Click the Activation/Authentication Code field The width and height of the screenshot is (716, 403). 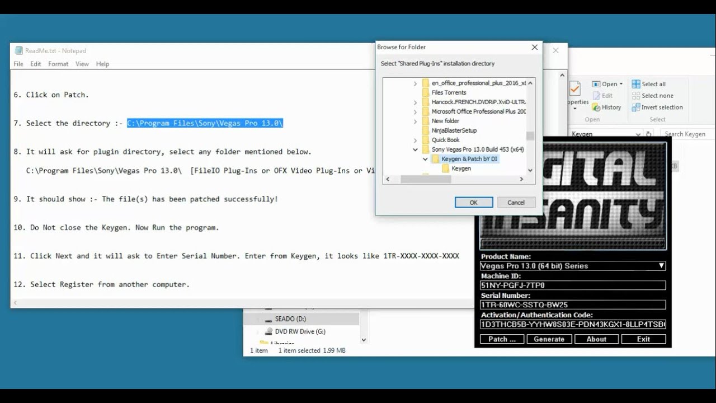pyautogui.click(x=573, y=325)
